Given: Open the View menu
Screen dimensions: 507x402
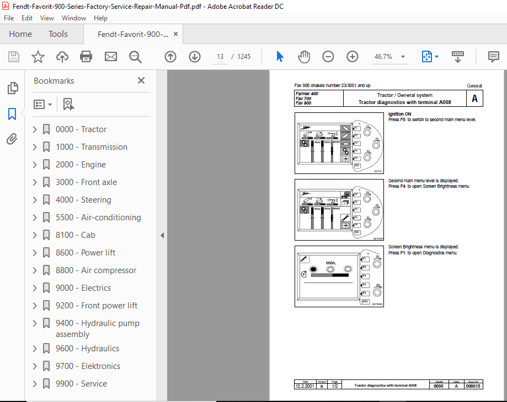Looking at the screenshot, I should pos(47,18).
